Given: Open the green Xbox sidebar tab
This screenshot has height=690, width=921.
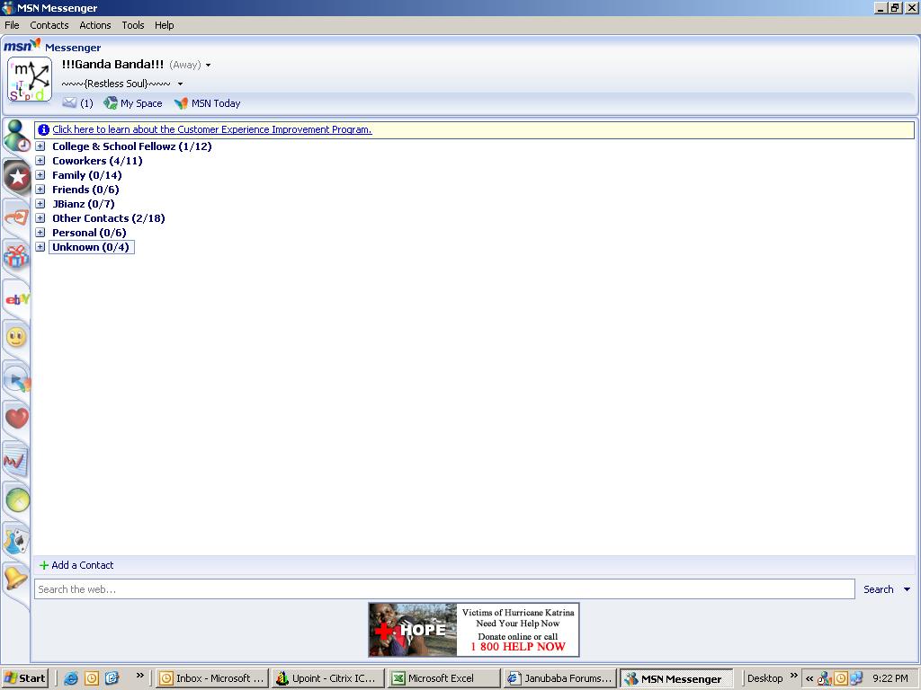Looking at the screenshot, I should (18, 500).
